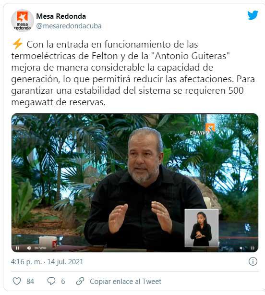Like the tweet with the heart icon
This screenshot has width=265, height=295.
[x=16, y=281]
